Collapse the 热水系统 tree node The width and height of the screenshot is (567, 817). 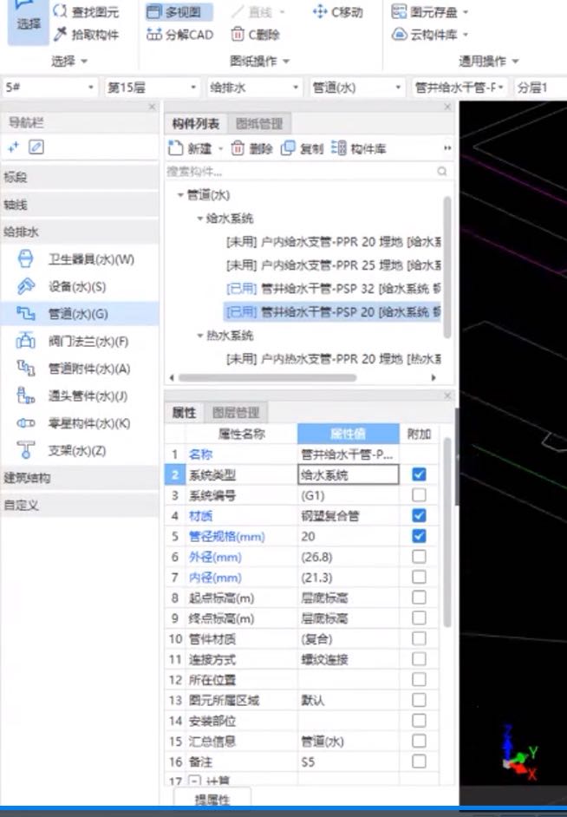click(199, 336)
